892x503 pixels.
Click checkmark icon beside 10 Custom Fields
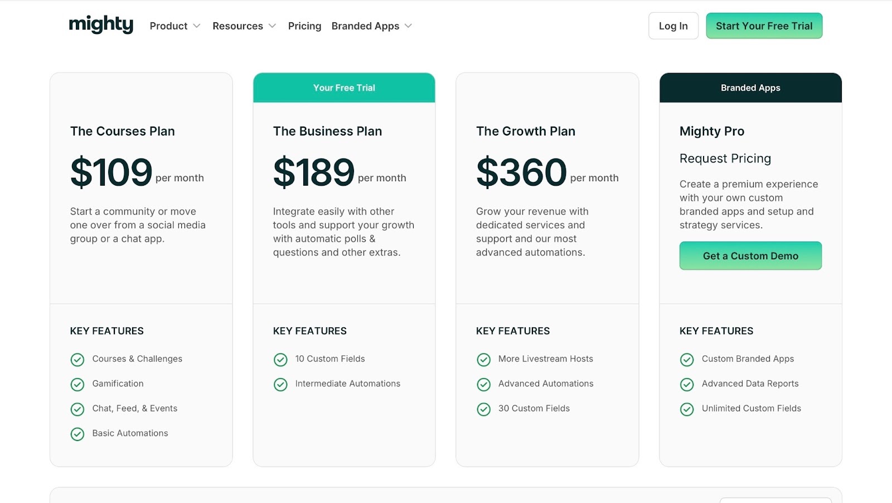pos(280,360)
